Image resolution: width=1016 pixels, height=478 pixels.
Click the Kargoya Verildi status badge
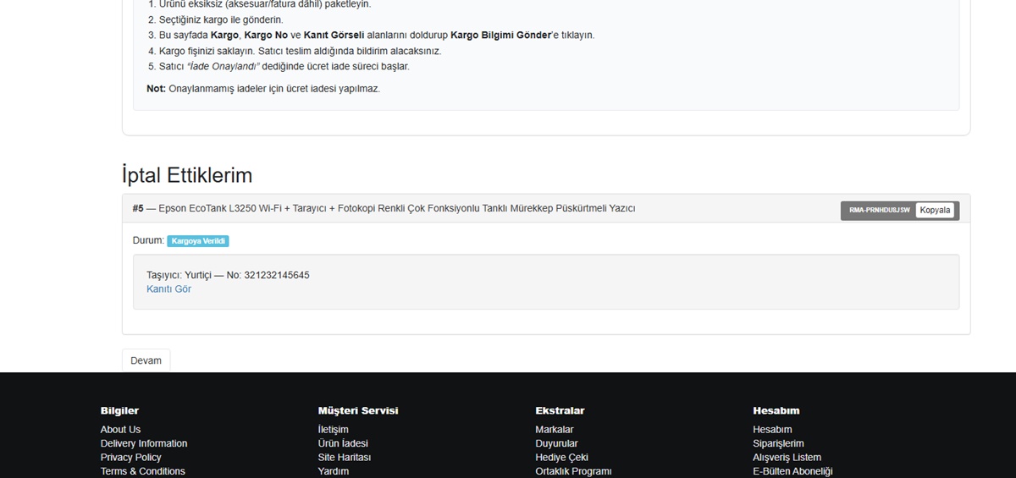(x=198, y=241)
